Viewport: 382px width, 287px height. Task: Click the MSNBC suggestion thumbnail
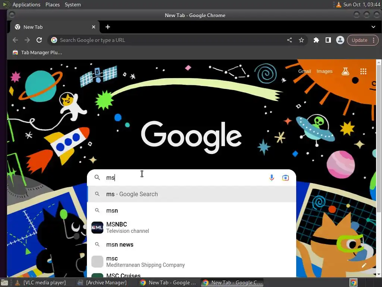pyautogui.click(x=97, y=228)
